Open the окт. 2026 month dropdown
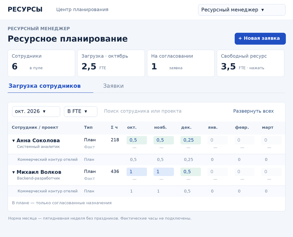The width and height of the screenshot is (293, 237). 36,111
